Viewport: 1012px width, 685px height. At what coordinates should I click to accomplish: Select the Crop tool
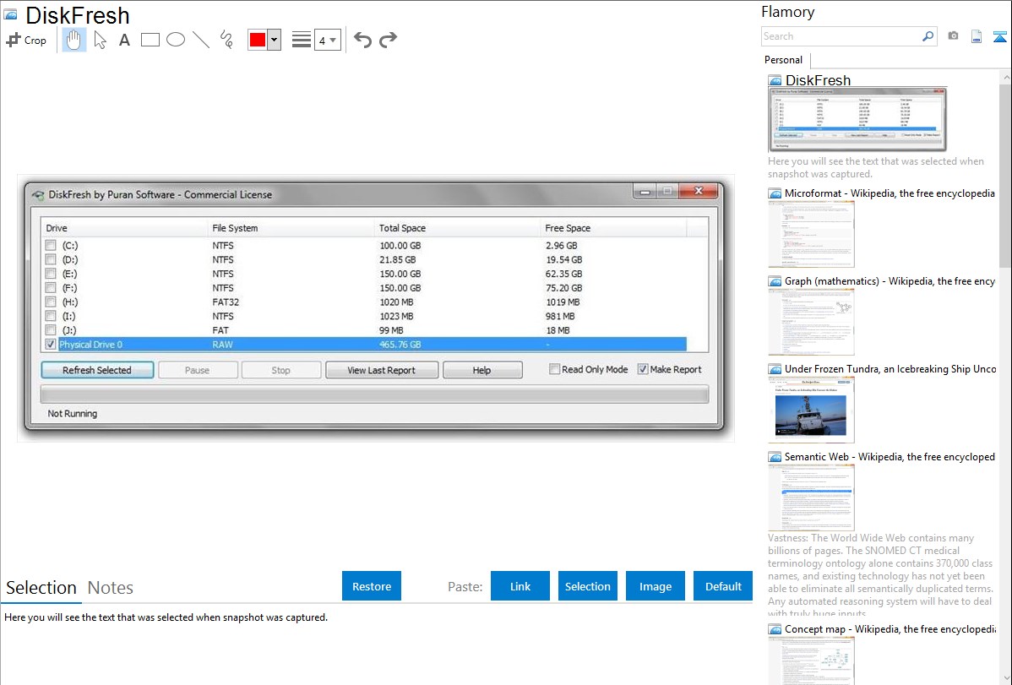click(x=26, y=40)
